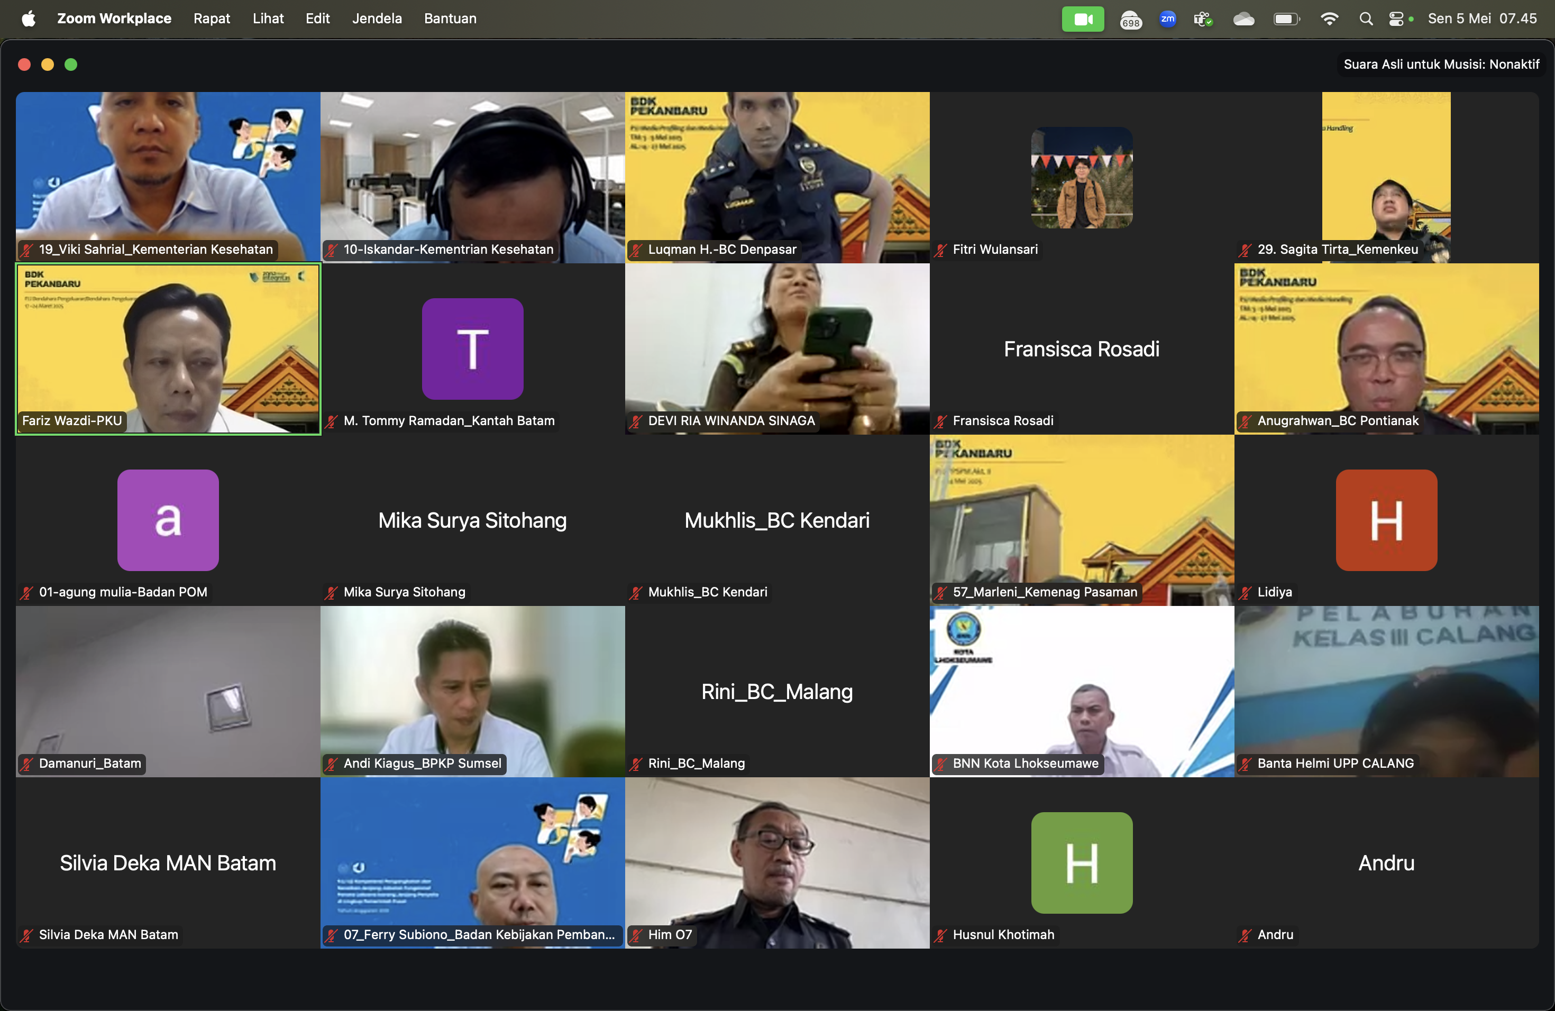The width and height of the screenshot is (1555, 1011).
Task: Open the Zoom Workplace menu
Action: 114,19
